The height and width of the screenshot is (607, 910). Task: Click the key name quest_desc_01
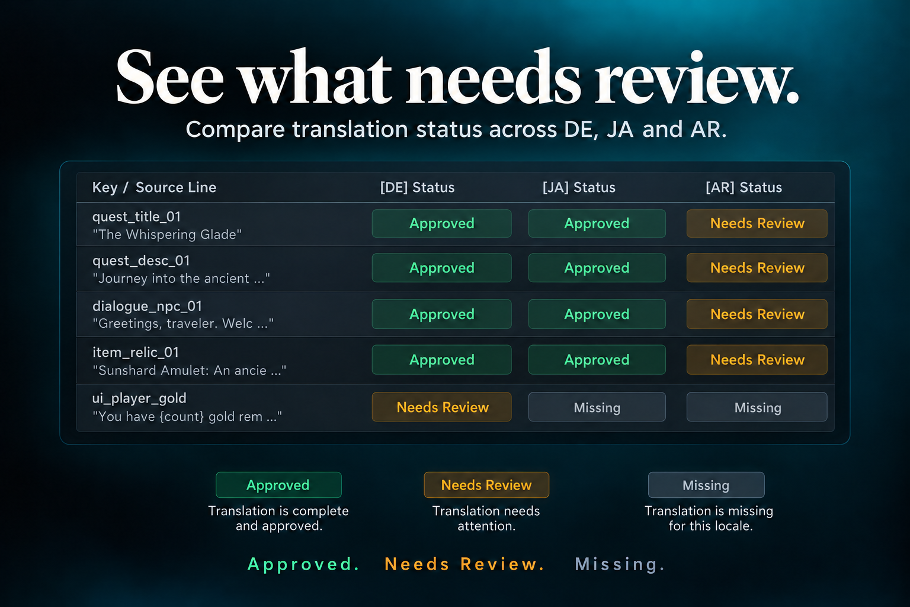141,261
